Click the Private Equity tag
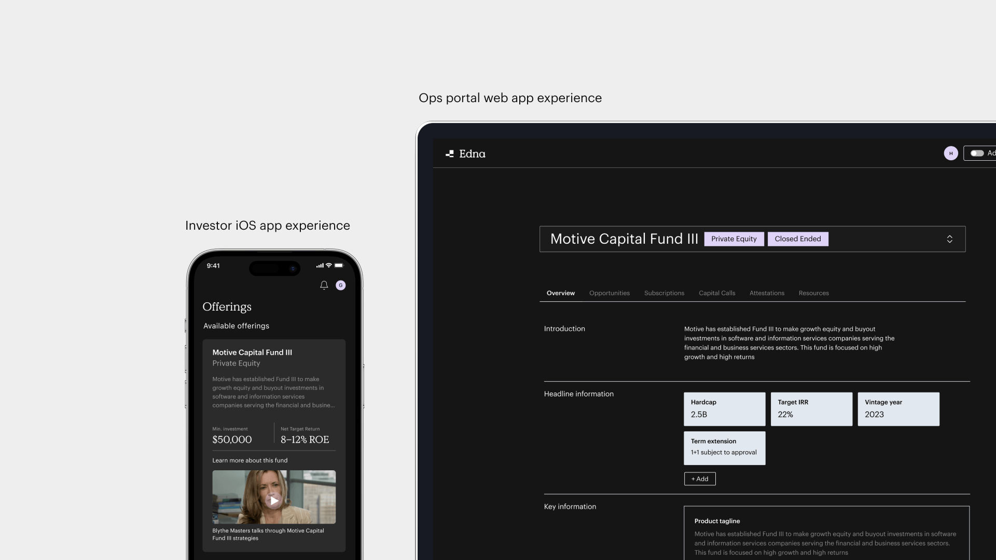The width and height of the screenshot is (996, 560). [734, 239]
